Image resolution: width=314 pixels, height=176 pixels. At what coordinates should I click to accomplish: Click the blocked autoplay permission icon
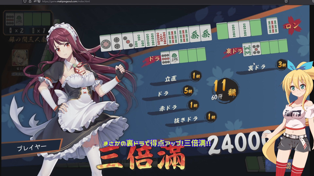coord(39,1)
